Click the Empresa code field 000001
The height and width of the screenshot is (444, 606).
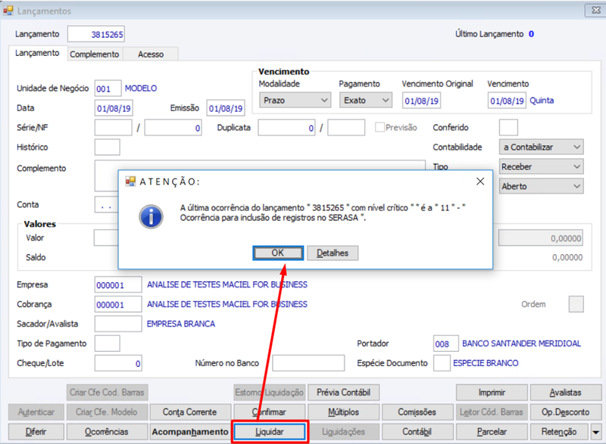pyautogui.click(x=118, y=285)
